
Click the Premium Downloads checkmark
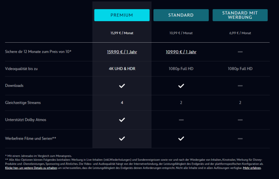pyautogui.click(x=122, y=86)
